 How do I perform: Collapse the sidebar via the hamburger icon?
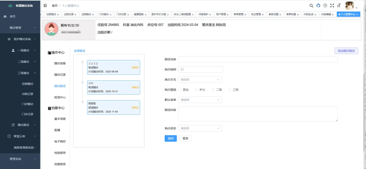pos(45,5)
